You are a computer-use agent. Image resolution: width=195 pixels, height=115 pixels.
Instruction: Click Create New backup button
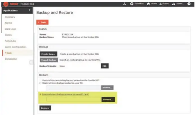(x=48, y=54)
